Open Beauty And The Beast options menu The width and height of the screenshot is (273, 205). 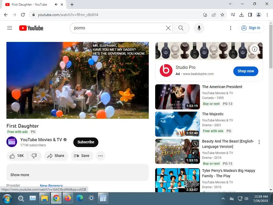coord(259,142)
